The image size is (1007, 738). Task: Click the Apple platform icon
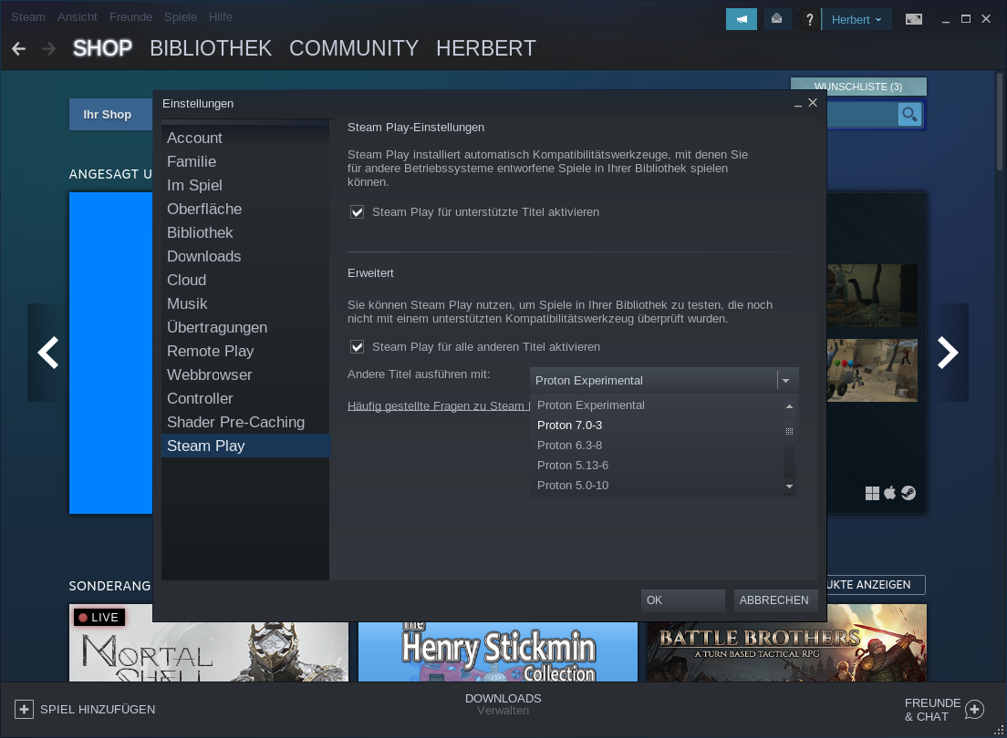(x=890, y=493)
